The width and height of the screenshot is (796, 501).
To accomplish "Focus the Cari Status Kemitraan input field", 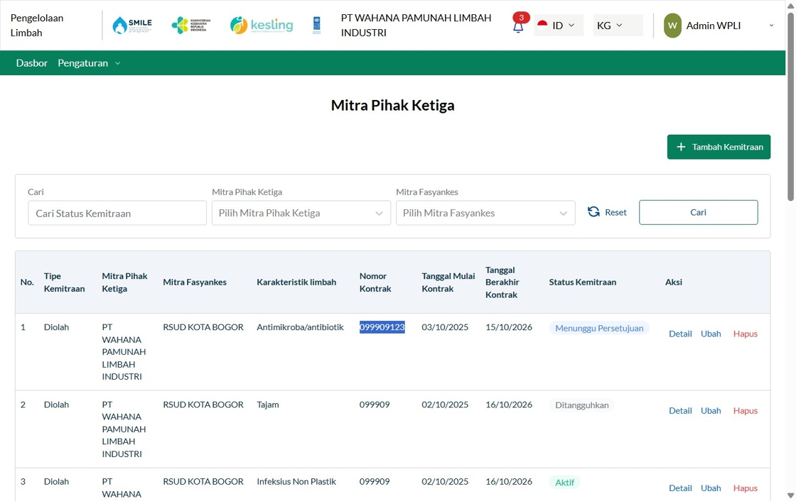I will (x=117, y=213).
